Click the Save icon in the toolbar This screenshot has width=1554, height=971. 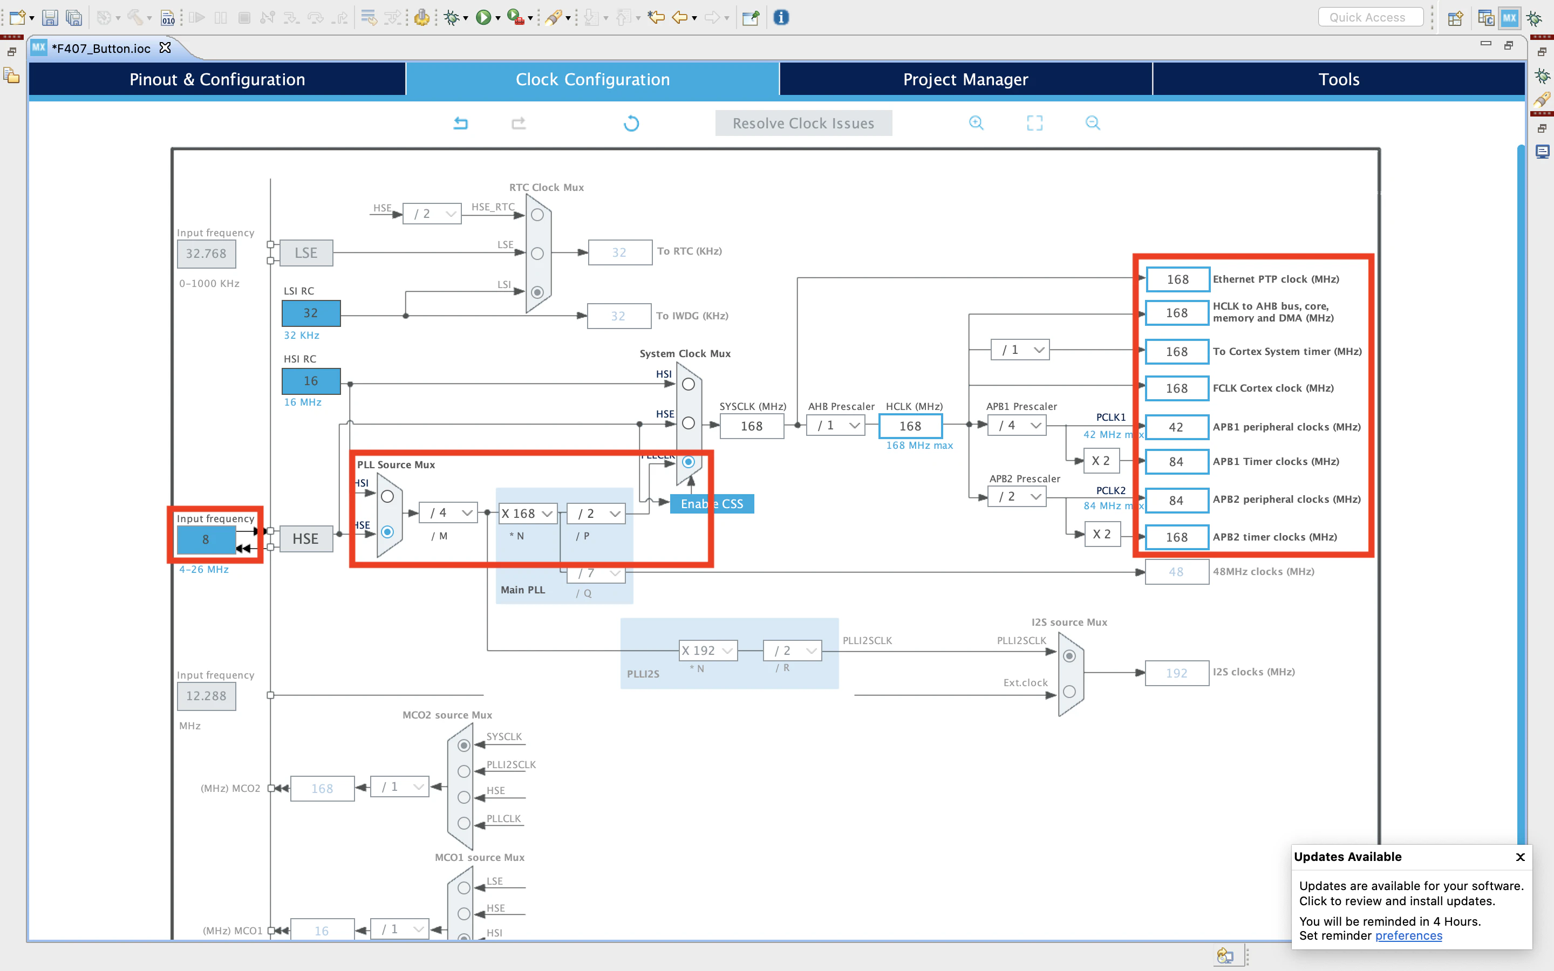point(50,17)
